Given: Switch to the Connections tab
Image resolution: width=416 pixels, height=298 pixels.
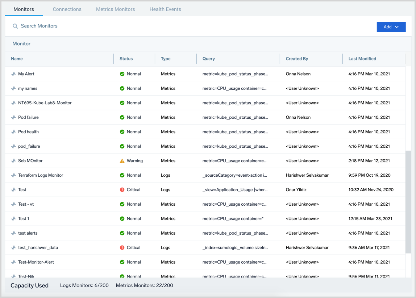Looking at the screenshot, I should click(x=67, y=9).
